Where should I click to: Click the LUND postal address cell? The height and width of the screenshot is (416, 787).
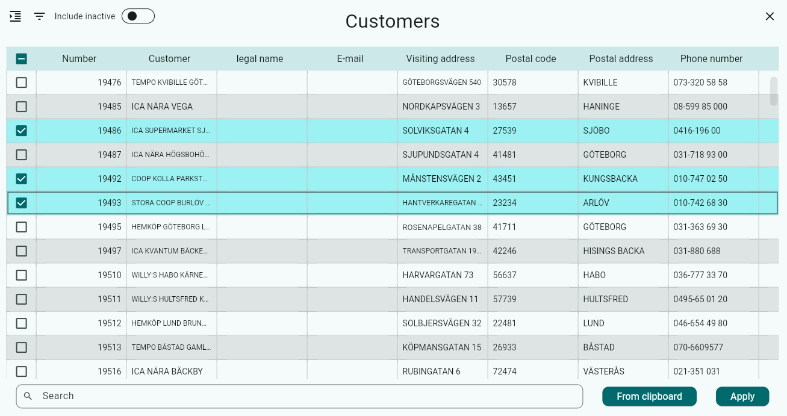click(x=623, y=323)
